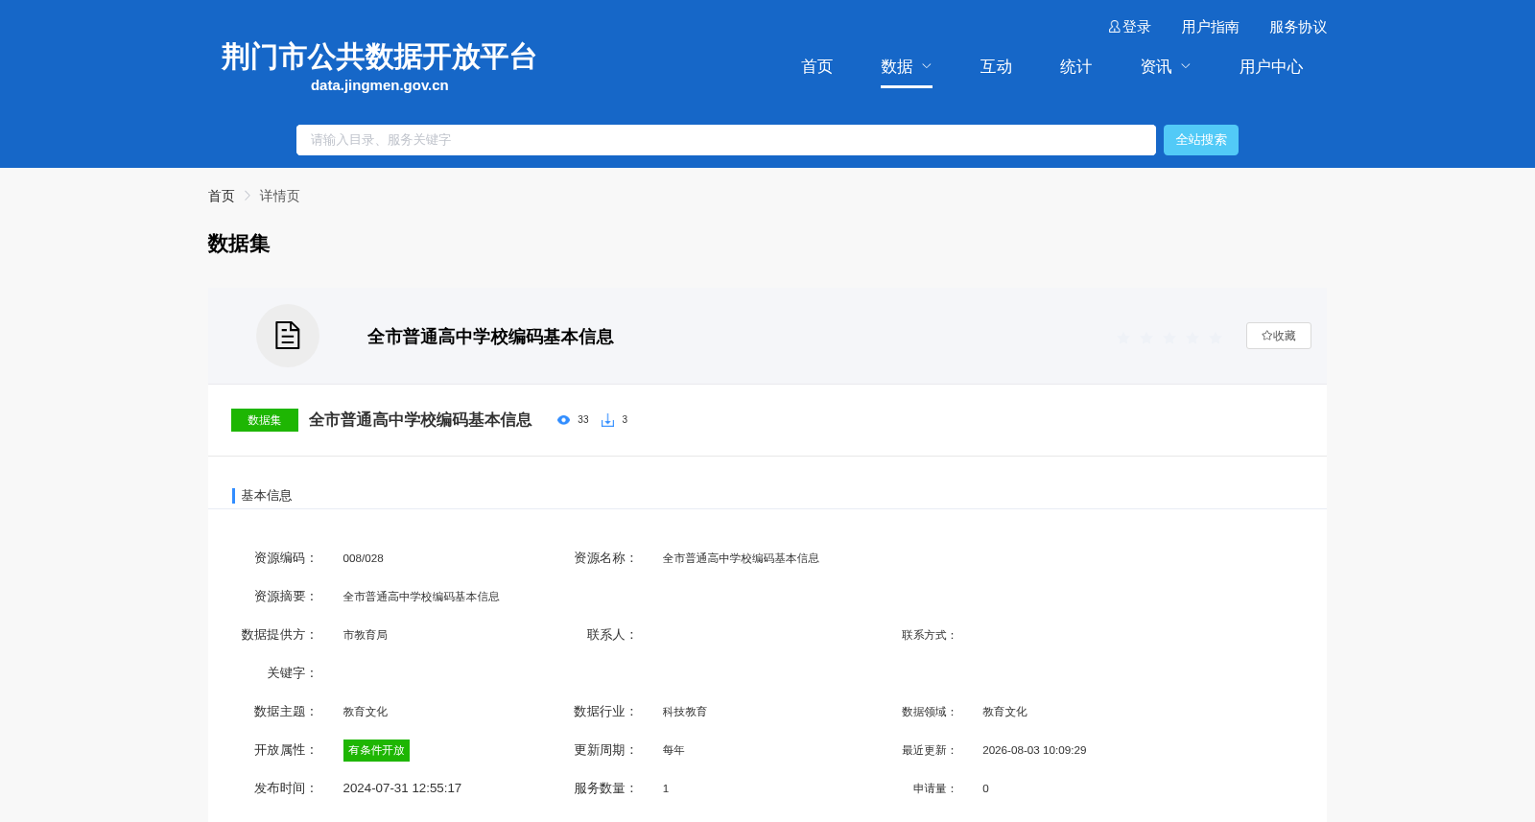
Task: Open the 服务协议 link
Action: point(1298,27)
